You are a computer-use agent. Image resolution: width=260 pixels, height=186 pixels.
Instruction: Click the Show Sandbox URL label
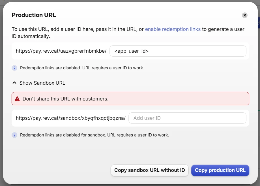pos(42,83)
